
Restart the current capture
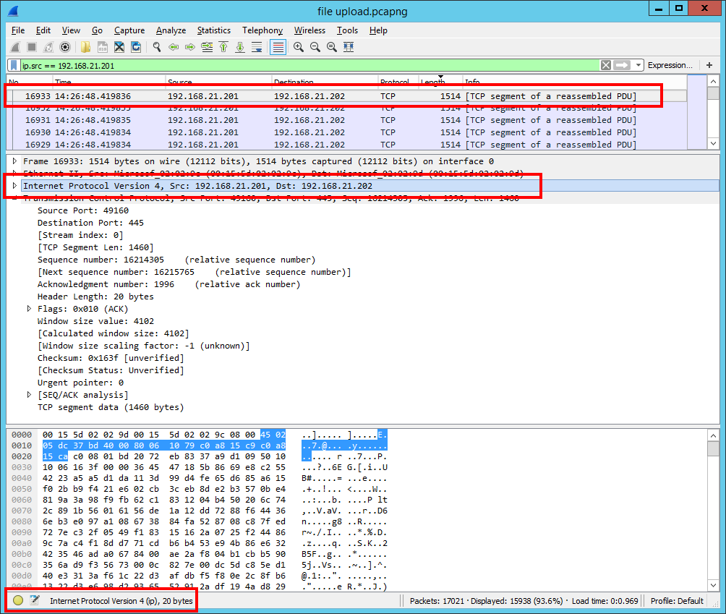[48, 47]
